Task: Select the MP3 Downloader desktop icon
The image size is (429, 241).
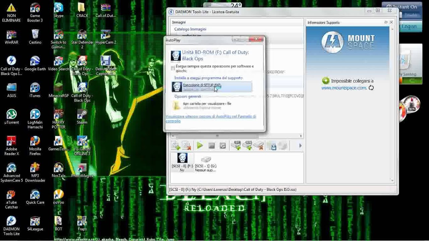Action: [x=35, y=172]
